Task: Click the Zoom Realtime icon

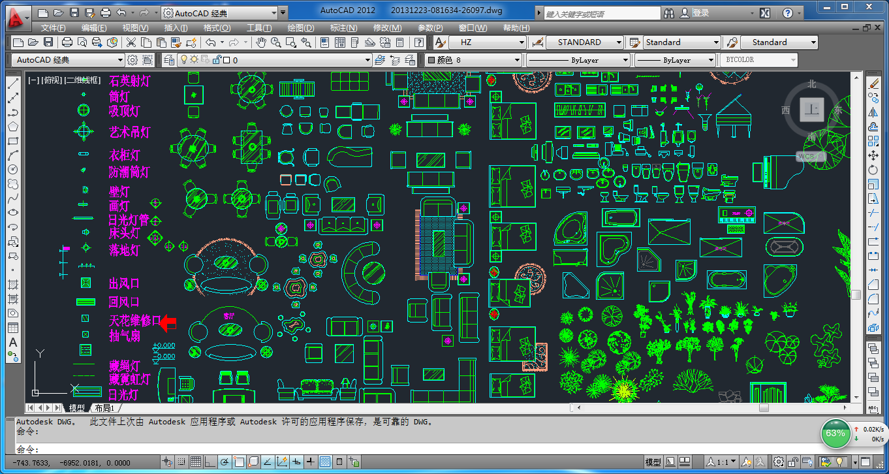Action: point(276,42)
